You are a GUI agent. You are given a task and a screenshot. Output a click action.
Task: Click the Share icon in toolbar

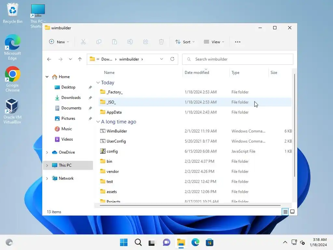coord(146,42)
